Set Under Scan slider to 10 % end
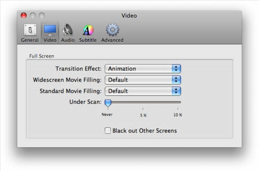The height and width of the screenshot is (171, 259). [x=178, y=102]
